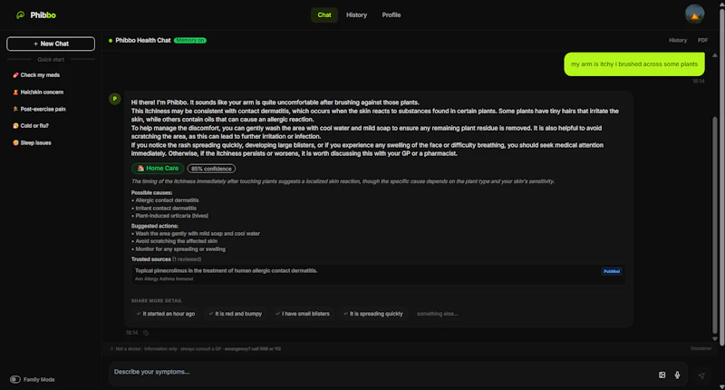The height and width of the screenshot is (390, 725).
Task: Copy the assistant message via copy icon
Action: 146,333
